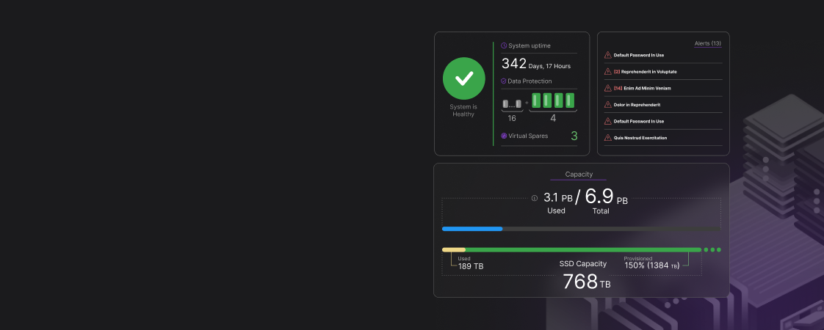Click warning icon for Enim Ad Minim Veniam
This screenshot has height=330, width=824.
pyautogui.click(x=607, y=88)
